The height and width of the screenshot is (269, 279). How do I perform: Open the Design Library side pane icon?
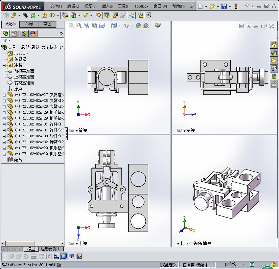(274, 53)
